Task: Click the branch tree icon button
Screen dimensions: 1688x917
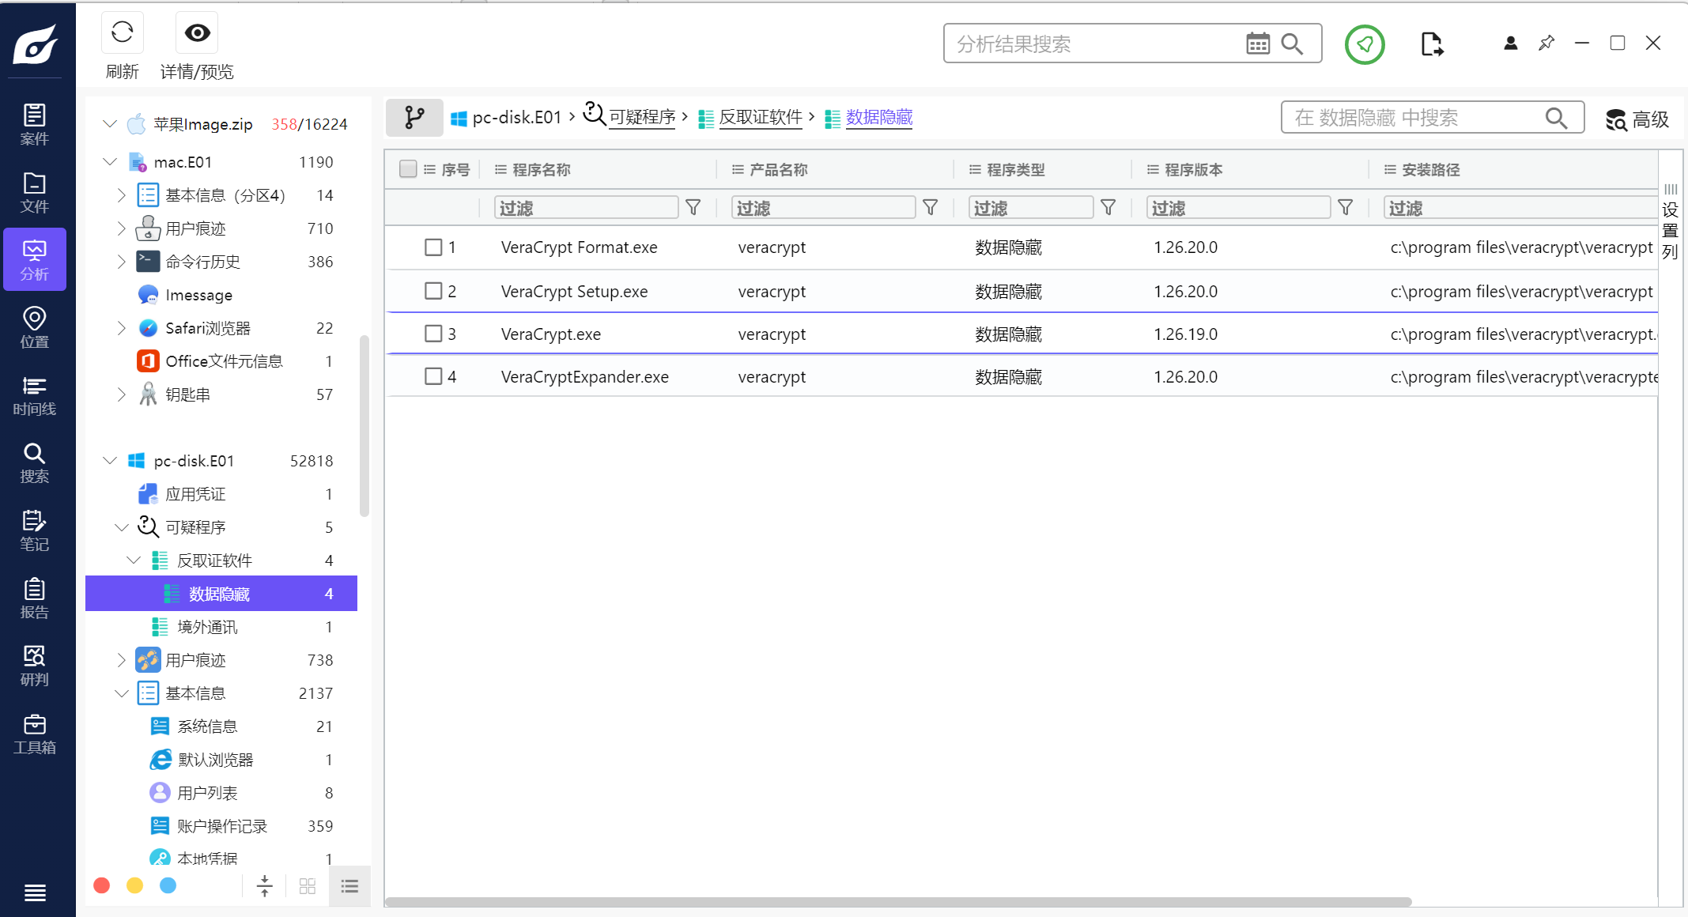Action: pyautogui.click(x=414, y=118)
